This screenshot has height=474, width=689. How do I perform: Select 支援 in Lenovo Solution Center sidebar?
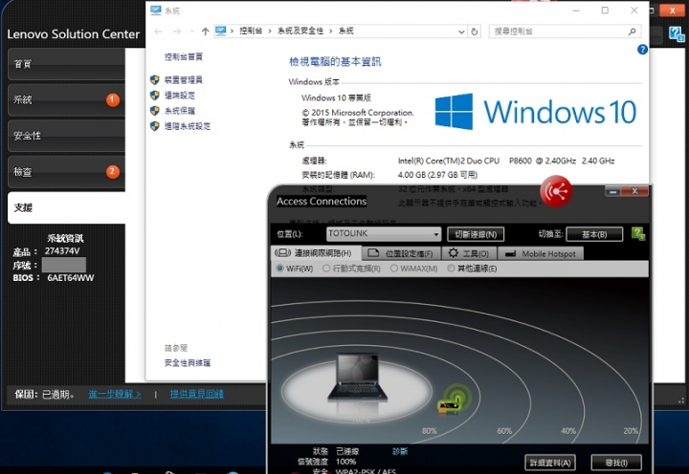(66, 207)
